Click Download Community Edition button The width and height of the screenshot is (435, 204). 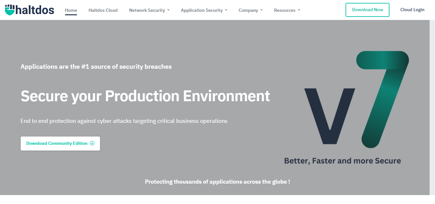[60, 144]
